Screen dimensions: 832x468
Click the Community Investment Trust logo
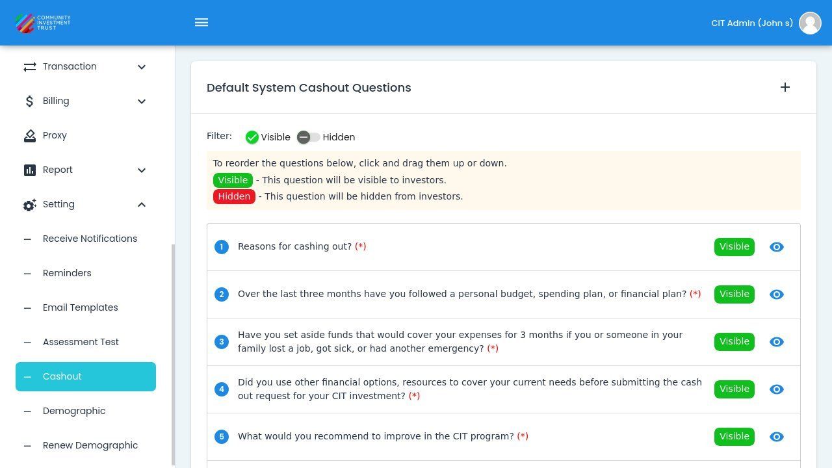[x=43, y=23]
